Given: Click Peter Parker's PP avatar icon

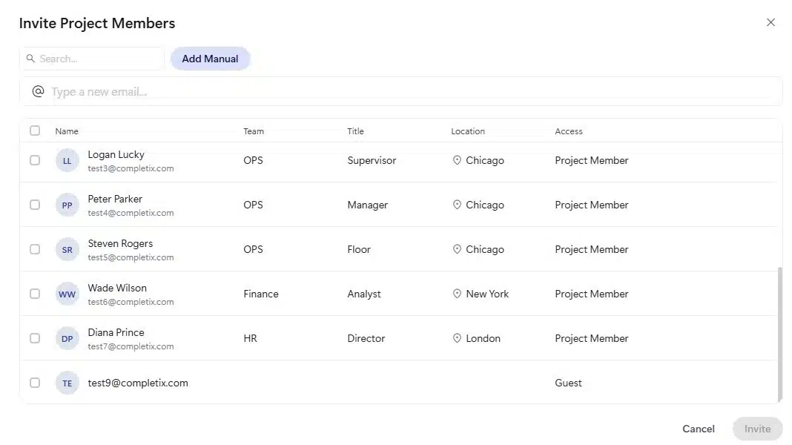Looking at the screenshot, I should pos(67,204).
